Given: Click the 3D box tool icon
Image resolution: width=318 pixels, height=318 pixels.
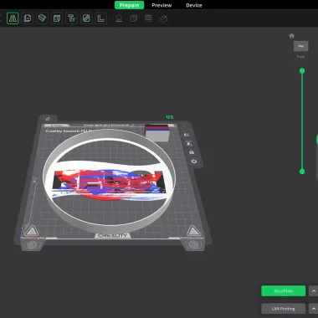Looking at the screenshot, I should [x=57, y=18].
